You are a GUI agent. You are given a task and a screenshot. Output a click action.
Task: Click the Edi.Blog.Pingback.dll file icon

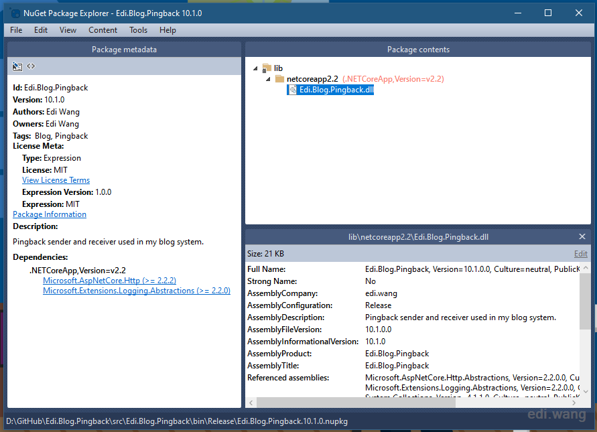[x=292, y=90]
